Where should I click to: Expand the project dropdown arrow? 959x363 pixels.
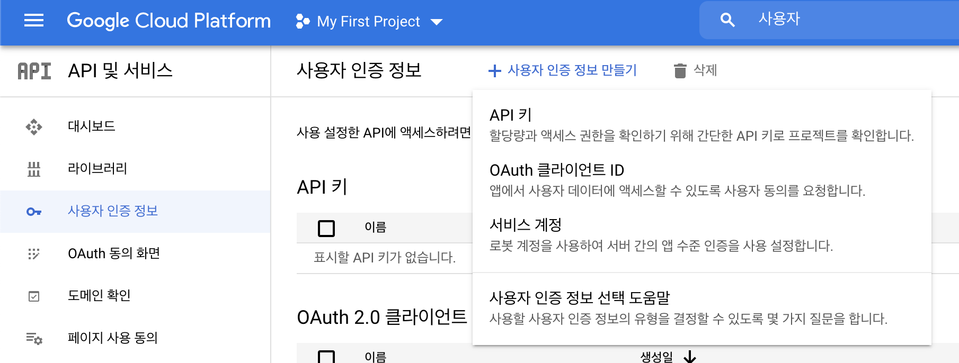(x=437, y=22)
